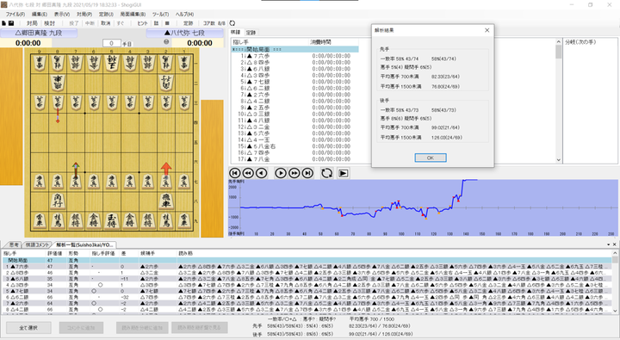Open the ヘルプ(H) menu
The width and height of the screenshot is (620, 340).
click(184, 15)
